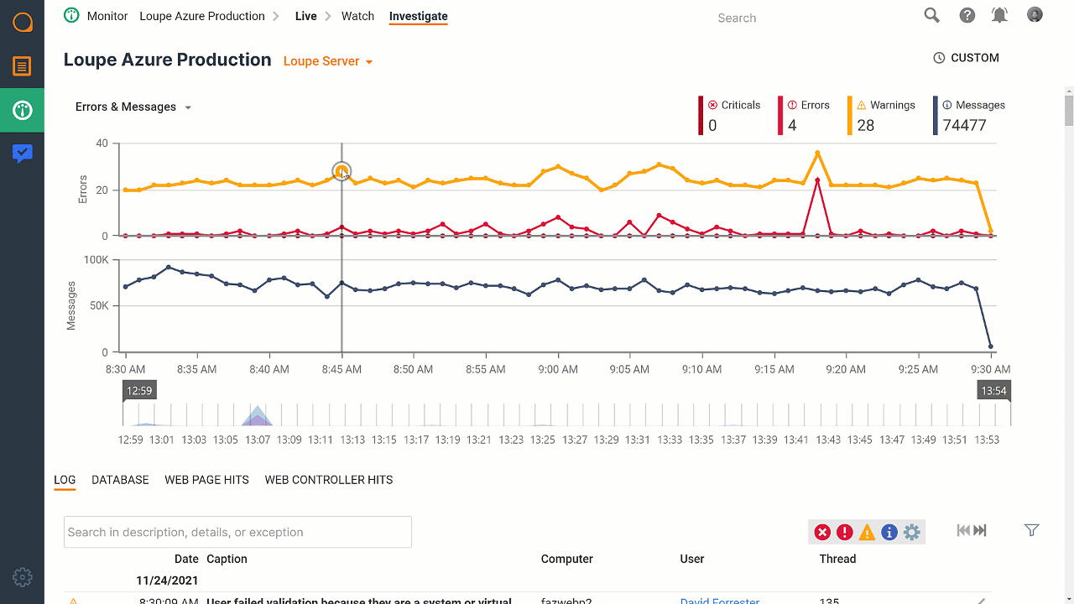Switch to the DATABASE tab
1074x604 pixels.
[x=120, y=480]
